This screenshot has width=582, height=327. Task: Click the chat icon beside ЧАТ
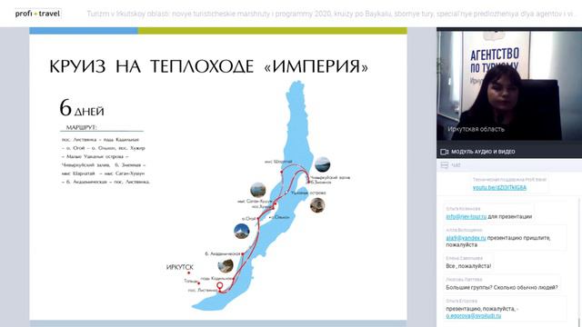(444, 165)
